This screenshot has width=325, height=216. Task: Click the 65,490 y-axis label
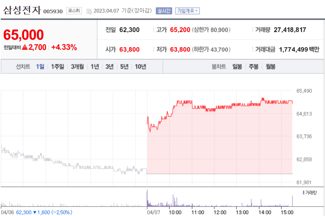point(304,91)
